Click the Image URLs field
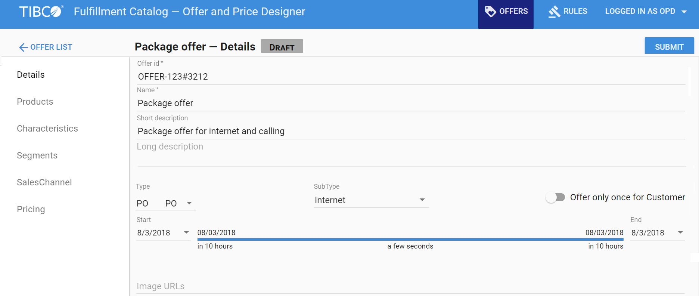 [x=410, y=286]
